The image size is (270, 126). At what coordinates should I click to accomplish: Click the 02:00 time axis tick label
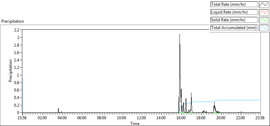(x=43, y=118)
